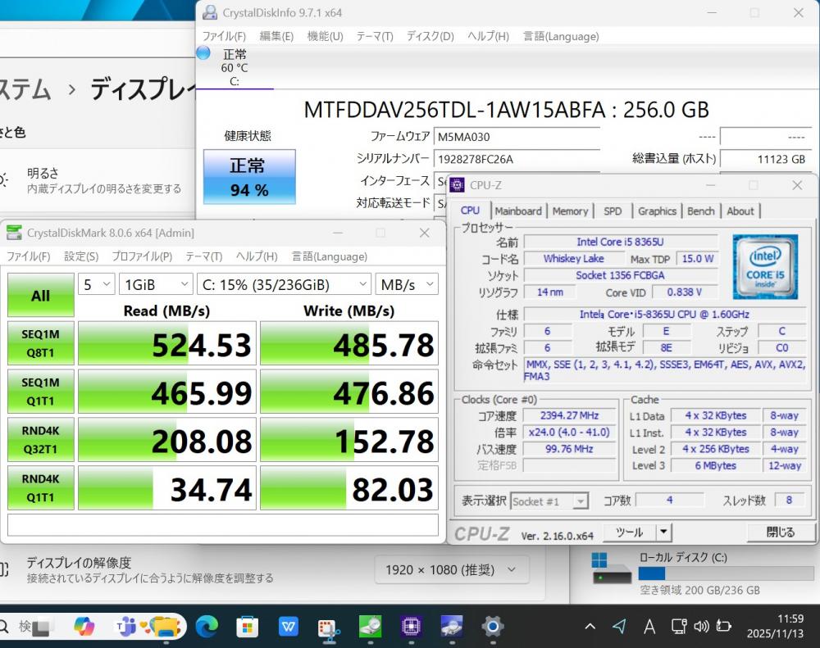This screenshot has width=820, height=648.
Task: Open the C: drive selection dropdown
Action: pos(284,284)
